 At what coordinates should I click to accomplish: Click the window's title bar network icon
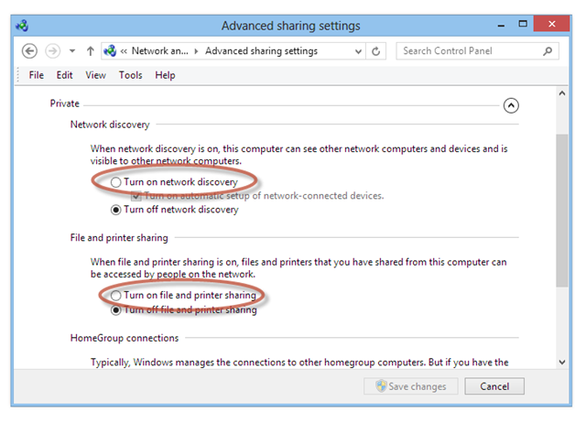(22, 26)
